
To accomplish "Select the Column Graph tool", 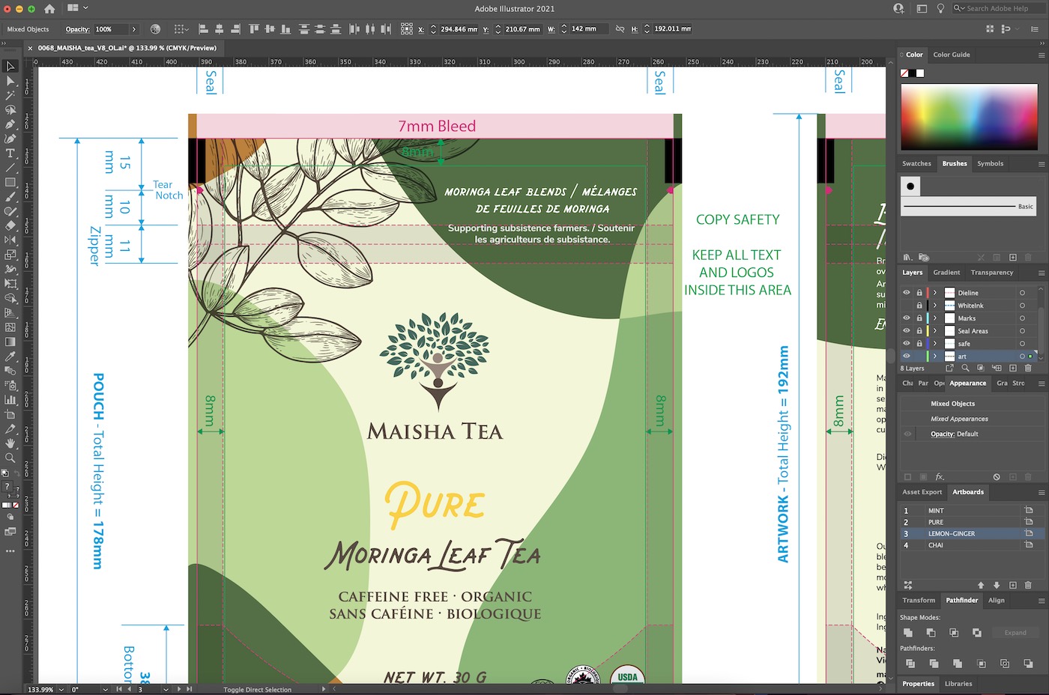I will pos(10,400).
